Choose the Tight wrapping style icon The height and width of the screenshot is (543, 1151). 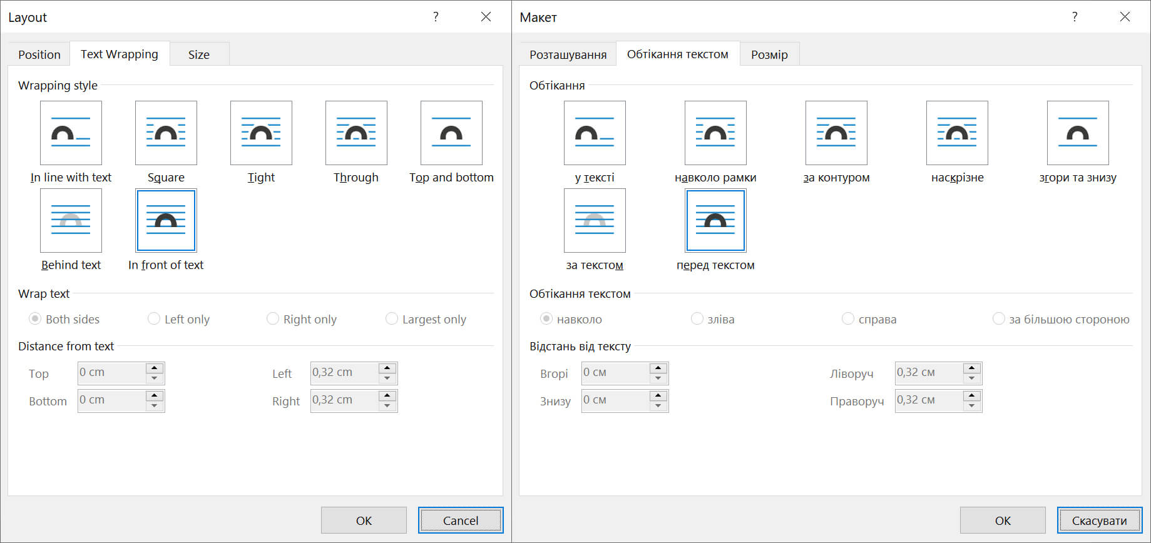[261, 133]
